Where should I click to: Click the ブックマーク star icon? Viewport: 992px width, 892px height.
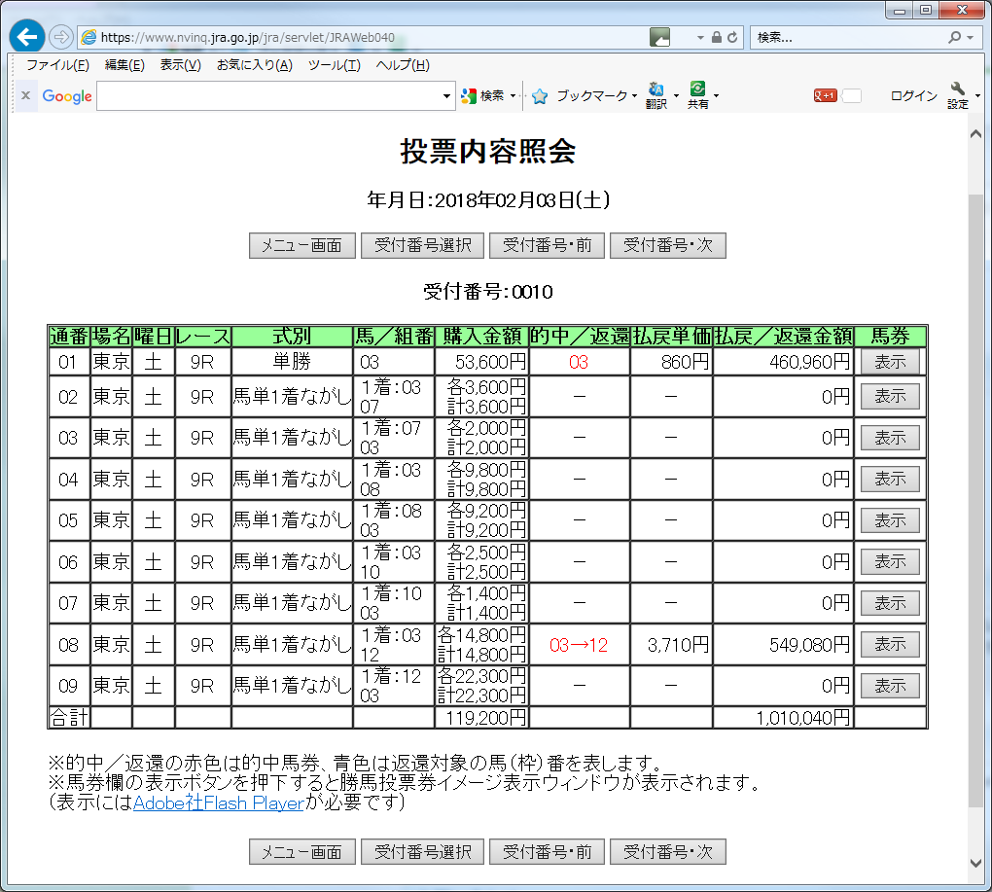pos(540,96)
